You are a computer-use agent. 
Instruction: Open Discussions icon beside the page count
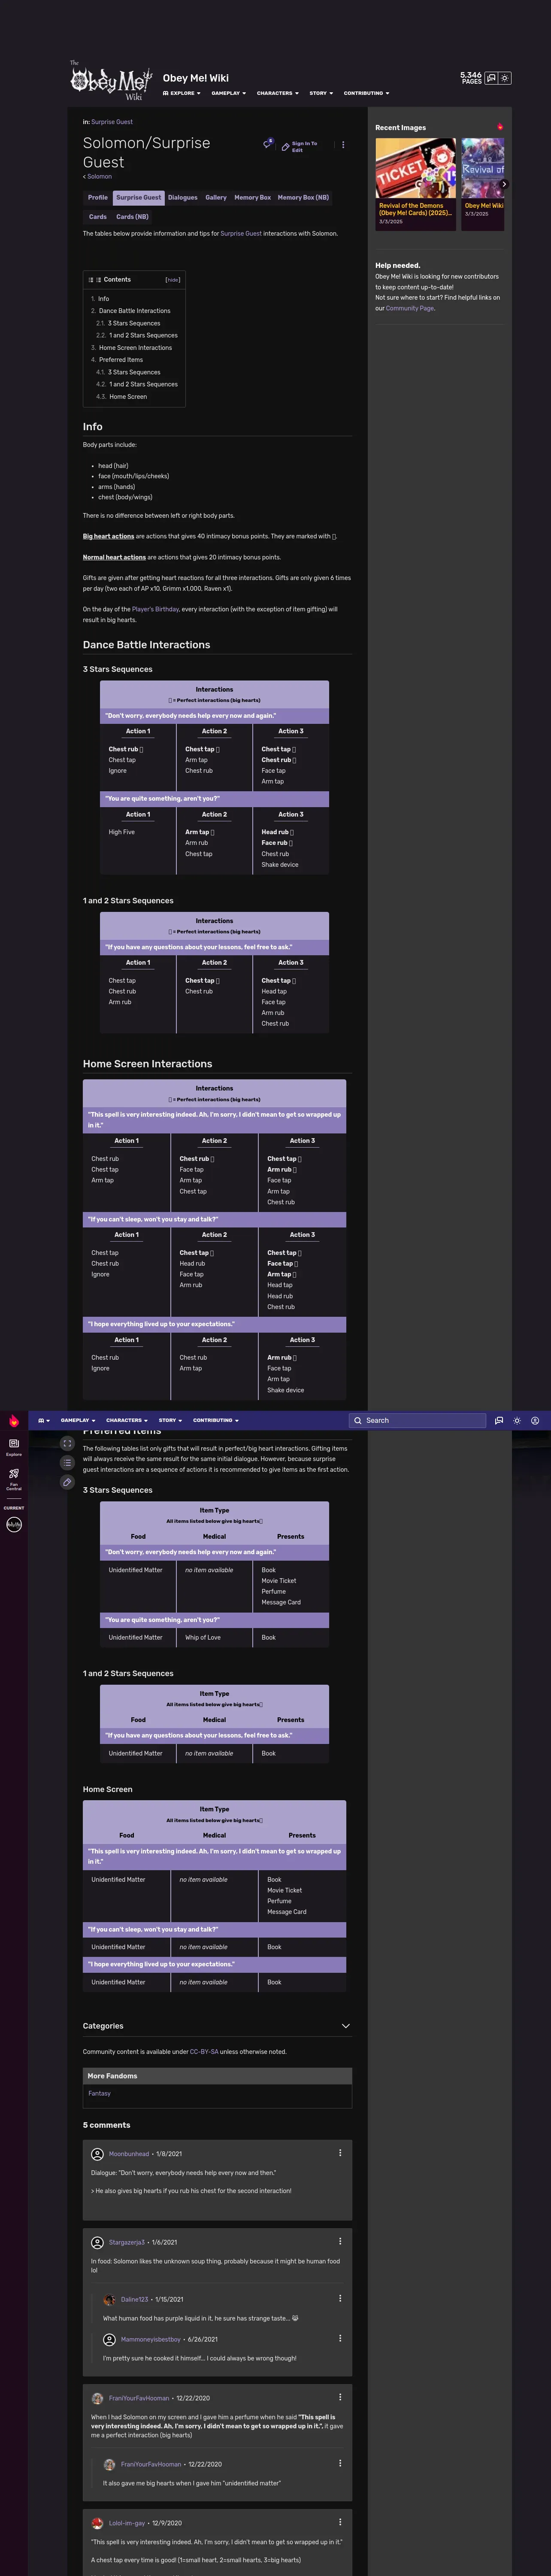click(491, 78)
